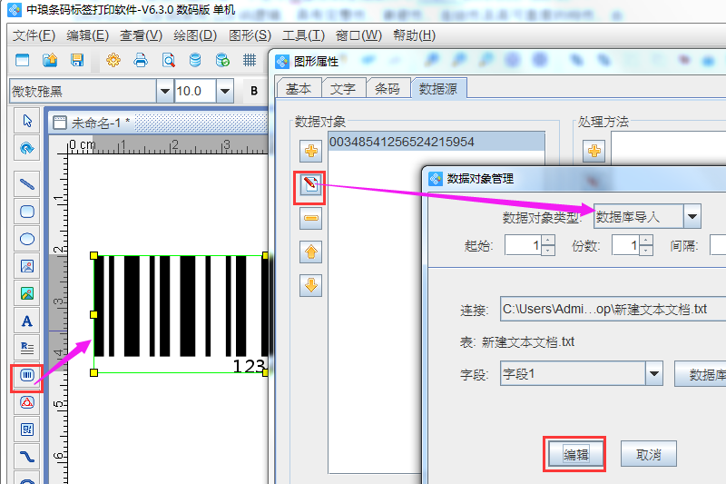This screenshot has height=484, width=726.
Task: Move data object down with arrow icon
Action: pyautogui.click(x=310, y=285)
